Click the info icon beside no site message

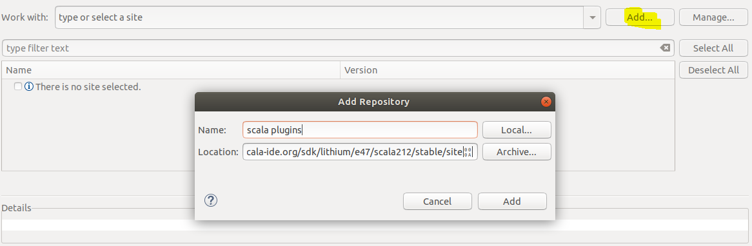pyautogui.click(x=29, y=87)
